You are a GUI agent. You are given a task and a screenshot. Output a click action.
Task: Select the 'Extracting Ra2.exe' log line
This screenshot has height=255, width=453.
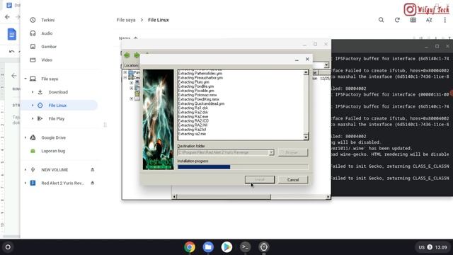(193, 116)
